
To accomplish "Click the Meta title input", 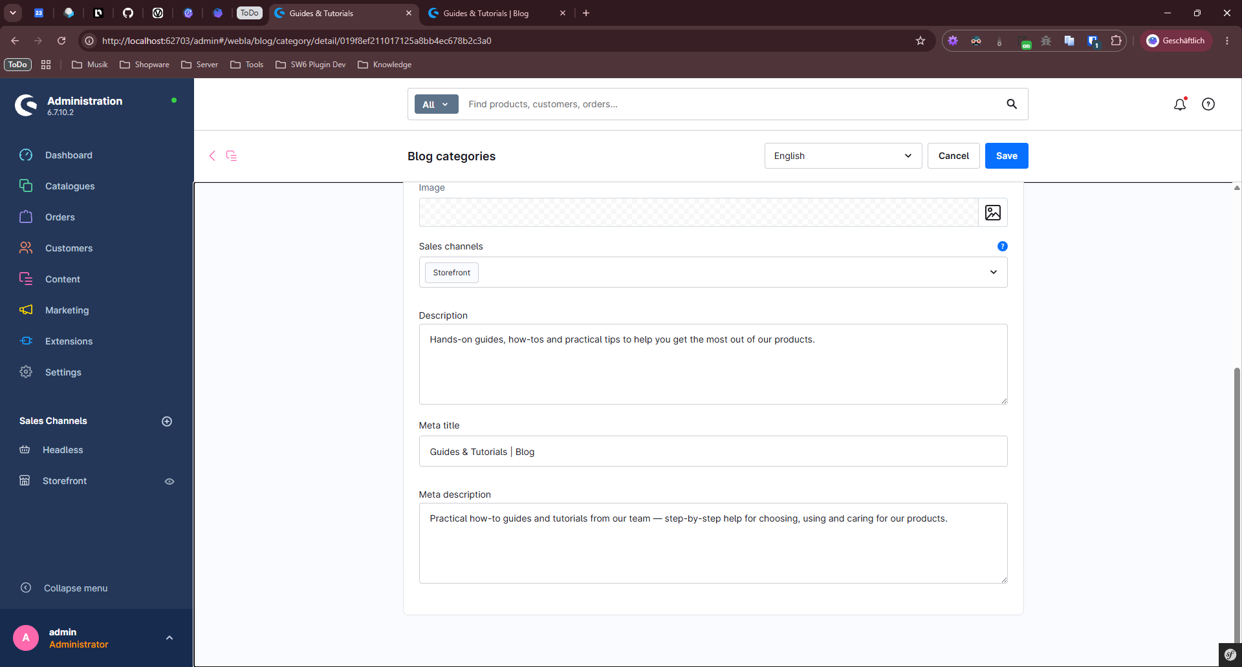I will (713, 451).
